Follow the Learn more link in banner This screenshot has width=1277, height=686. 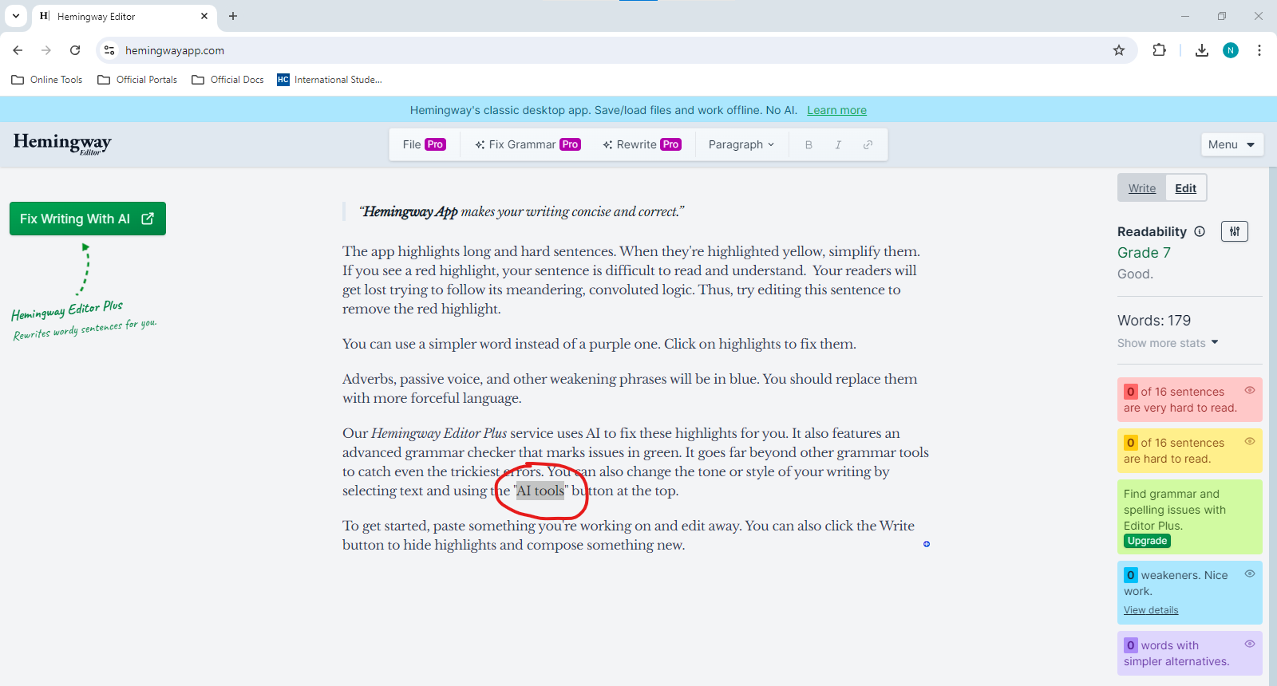click(x=836, y=110)
